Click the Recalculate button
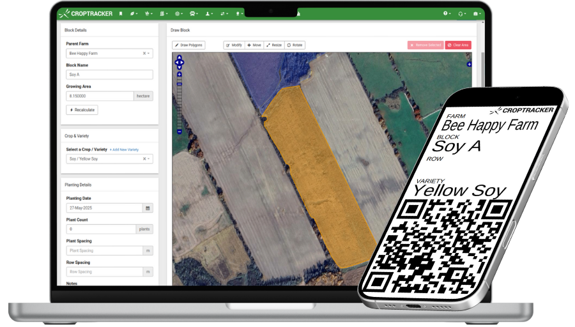The image size is (575, 327). pos(82,110)
